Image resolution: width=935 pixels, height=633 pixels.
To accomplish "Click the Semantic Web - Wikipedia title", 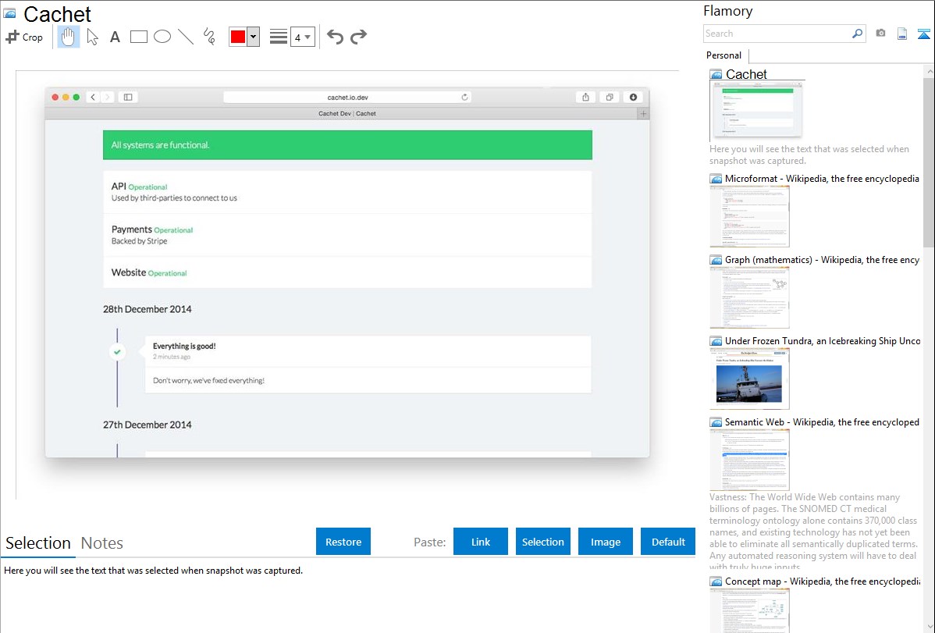I will tap(822, 421).
